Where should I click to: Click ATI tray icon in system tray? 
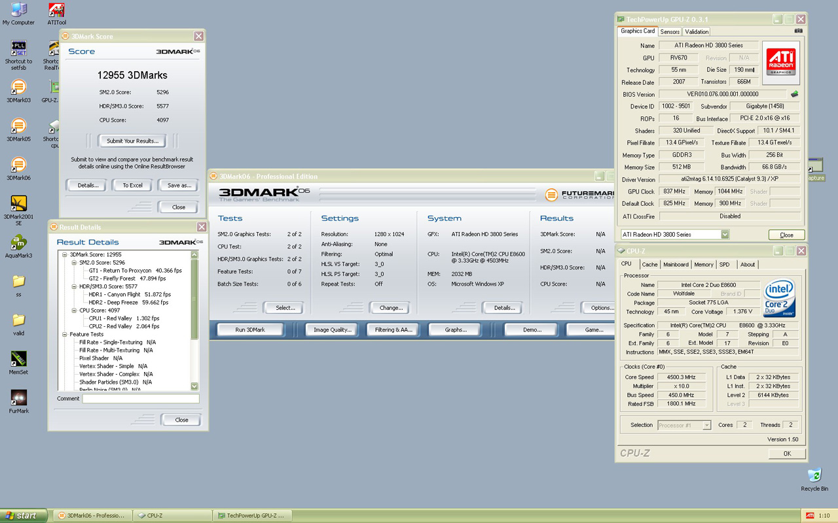810,515
